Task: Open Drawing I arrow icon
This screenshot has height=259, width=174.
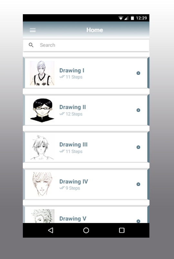Action: click(138, 73)
